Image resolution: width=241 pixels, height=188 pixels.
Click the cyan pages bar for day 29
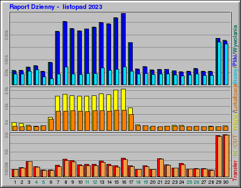pos(219,63)
